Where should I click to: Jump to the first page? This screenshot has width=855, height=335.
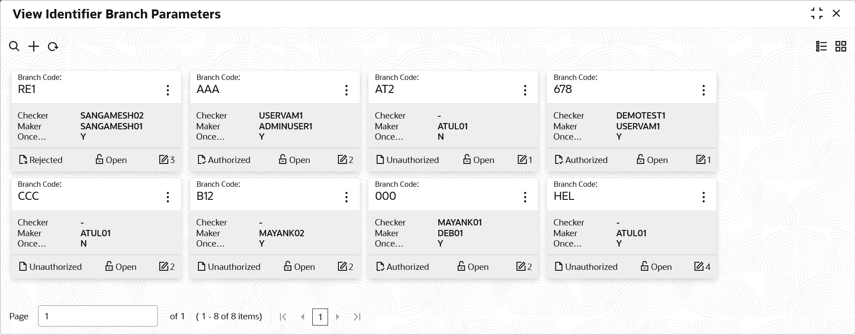click(283, 317)
